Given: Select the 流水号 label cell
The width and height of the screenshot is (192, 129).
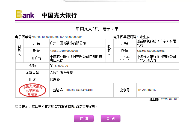Looking at the screenshot, I should tap(125, 90).
